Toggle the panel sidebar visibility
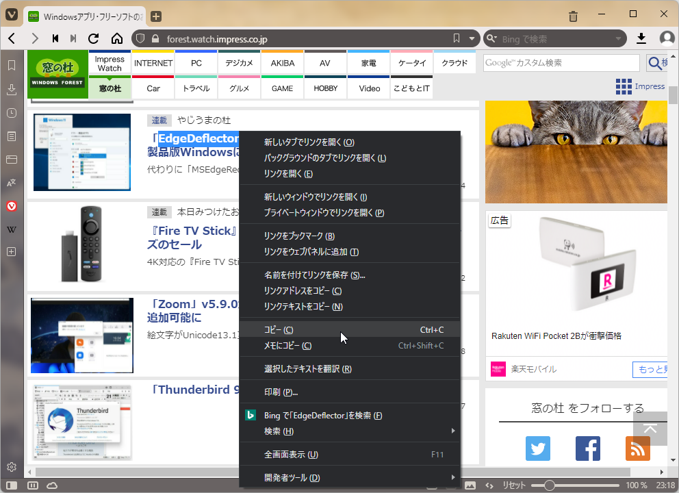 point(10,485)
